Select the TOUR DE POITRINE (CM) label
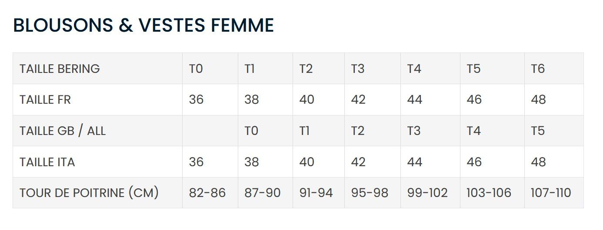The image size is (603, 230). [89, 193]
